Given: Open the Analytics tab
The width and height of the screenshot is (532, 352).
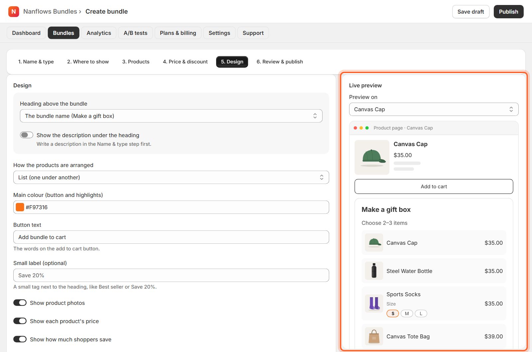Looking at the screenshot, I should click(99, 33).
